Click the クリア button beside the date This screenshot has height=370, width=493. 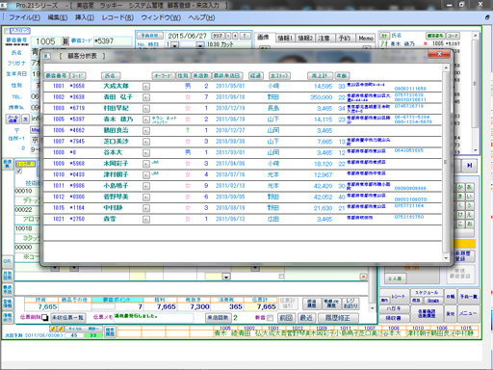(x=218, y=36)
